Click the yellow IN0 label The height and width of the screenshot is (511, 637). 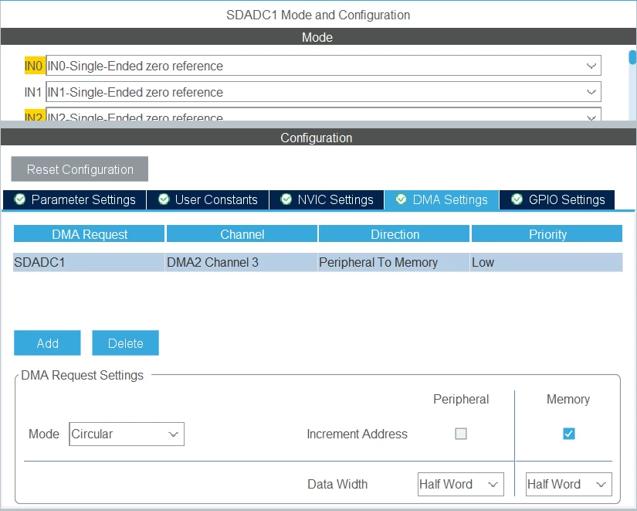click(33, 66)
